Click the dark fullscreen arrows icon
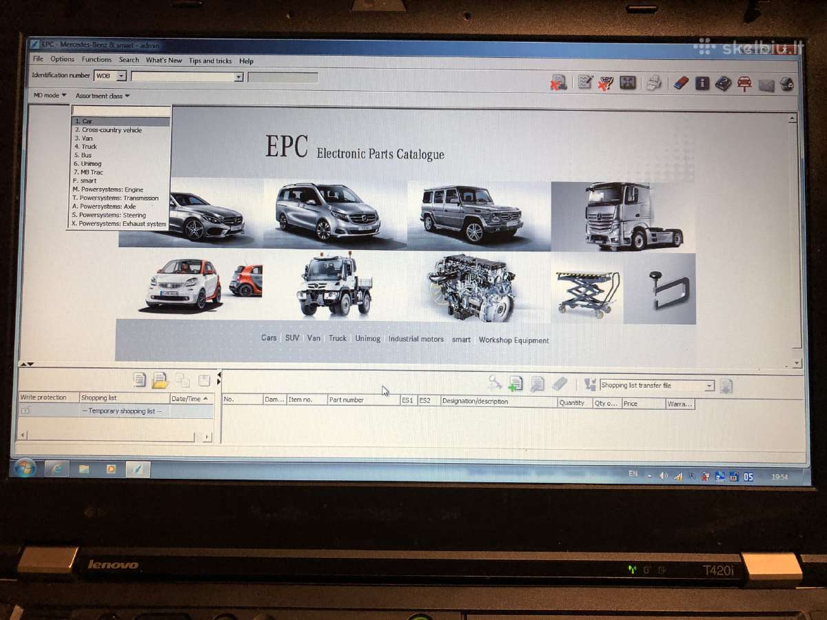The image size is (827, 620). (x=627, y=83)
